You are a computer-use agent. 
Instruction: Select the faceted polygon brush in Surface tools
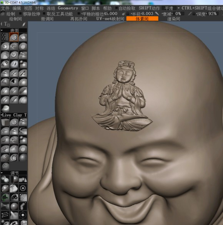5,55
